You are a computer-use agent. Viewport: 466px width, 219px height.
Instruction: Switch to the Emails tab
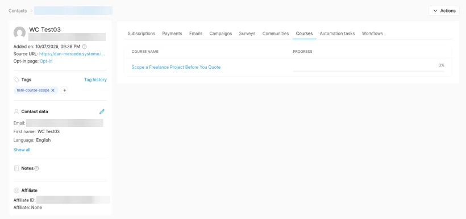(x=196, y=34)
